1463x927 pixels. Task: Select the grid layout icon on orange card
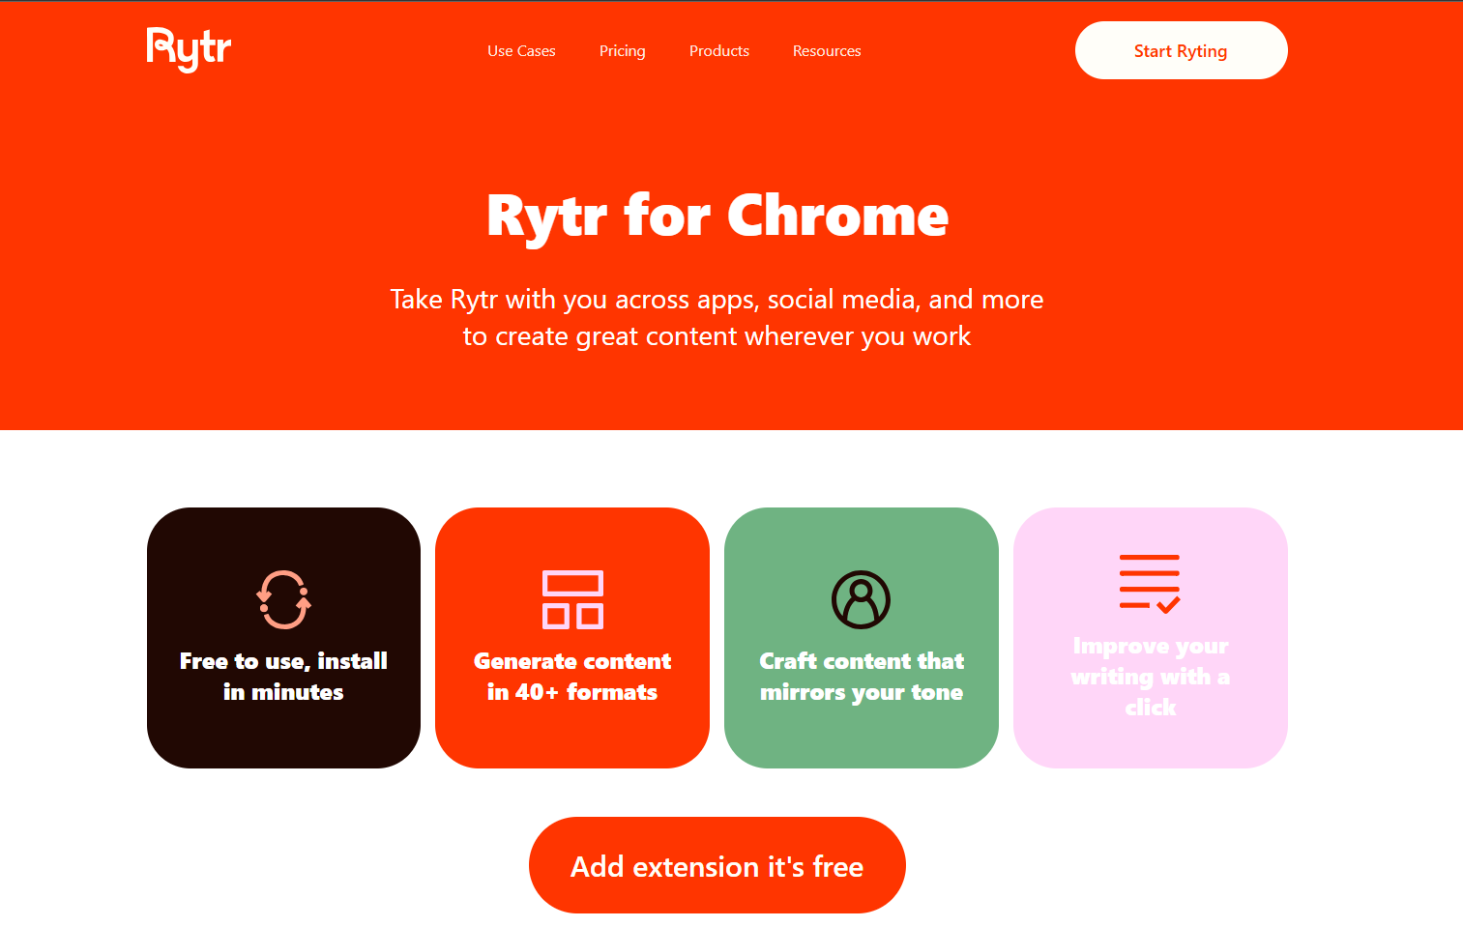[571, 598]
